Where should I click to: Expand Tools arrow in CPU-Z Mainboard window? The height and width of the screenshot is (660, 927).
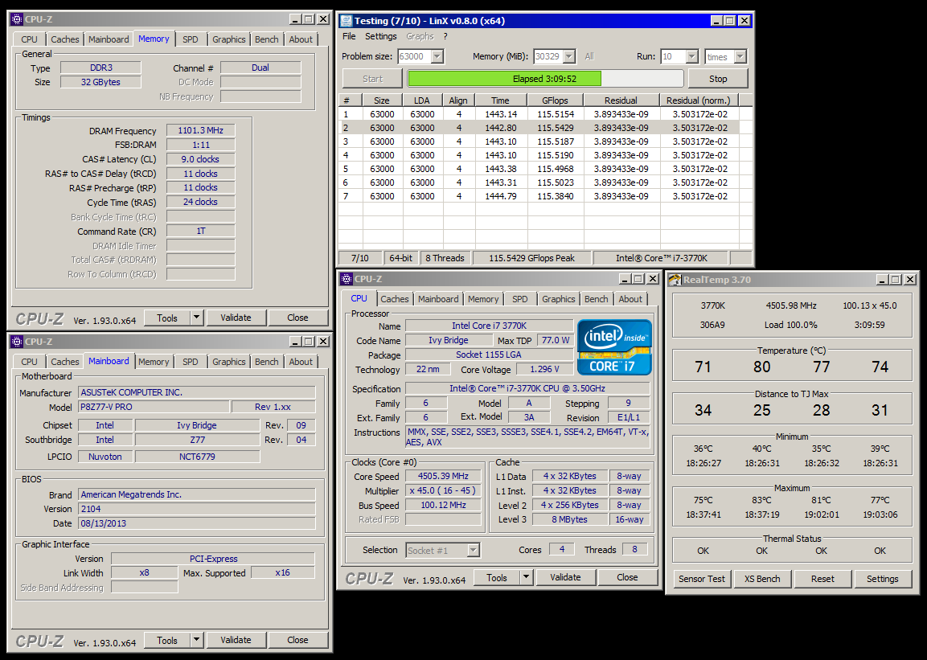click(196, 641)
